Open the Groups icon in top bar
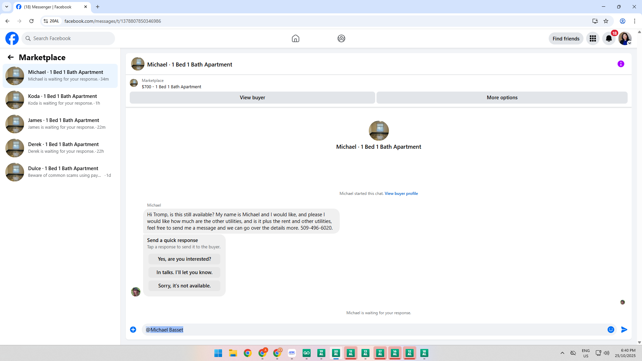 (341, 38)
